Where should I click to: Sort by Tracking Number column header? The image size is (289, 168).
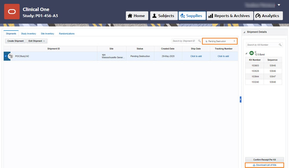coord(223,49)
